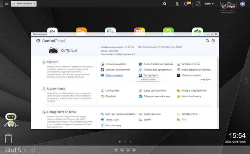
Task: Click the desktop clock showing 15:54
Action: [x=237, y=135]
